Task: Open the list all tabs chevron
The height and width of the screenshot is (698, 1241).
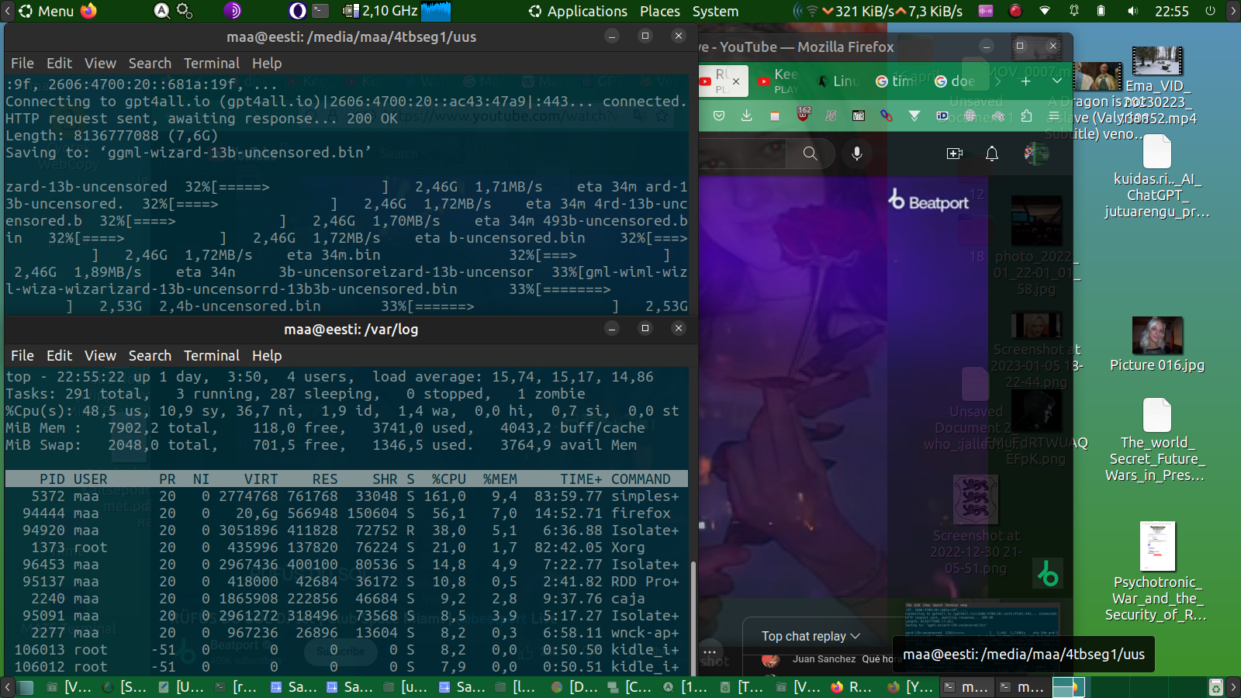Action: (x=1056, y=81)
